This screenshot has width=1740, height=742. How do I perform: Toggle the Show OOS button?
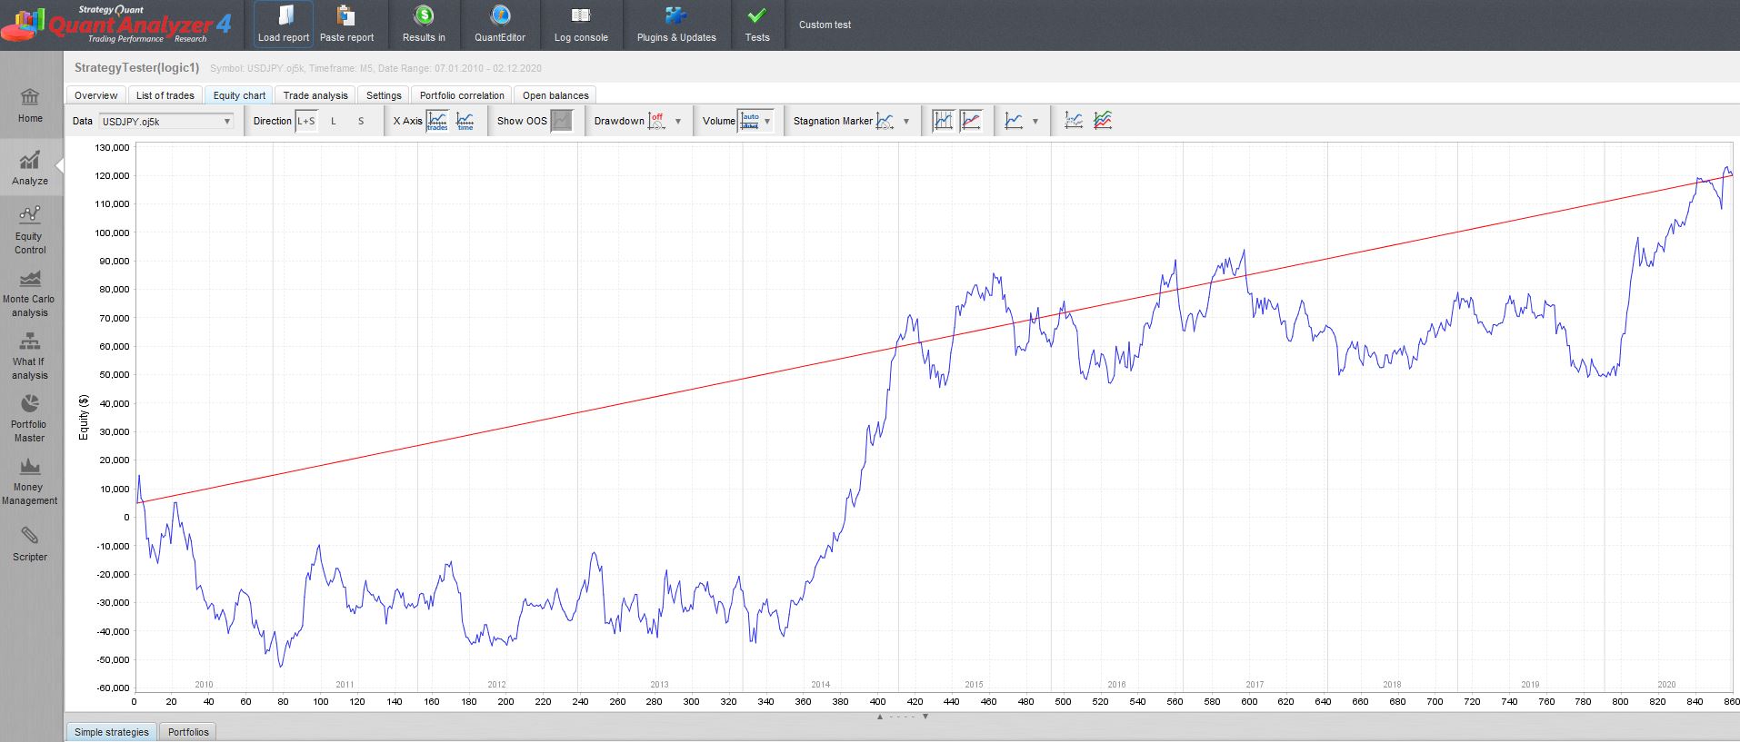coord(562,121)
